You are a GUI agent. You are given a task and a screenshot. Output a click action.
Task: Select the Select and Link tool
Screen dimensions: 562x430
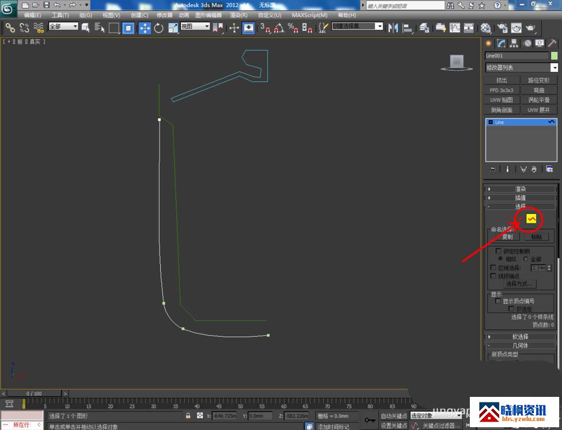click(x=10, y=28)
